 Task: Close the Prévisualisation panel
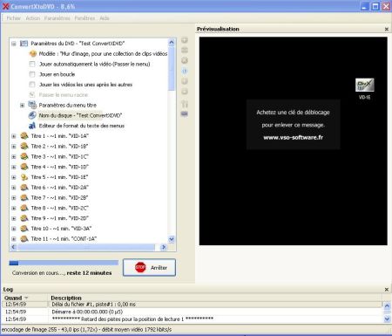tap(387, 29)
